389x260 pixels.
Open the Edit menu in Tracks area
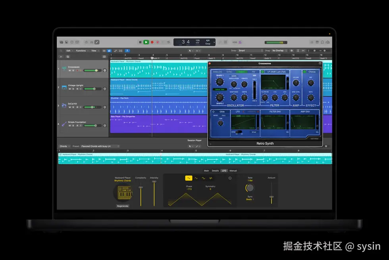point(69,51)
